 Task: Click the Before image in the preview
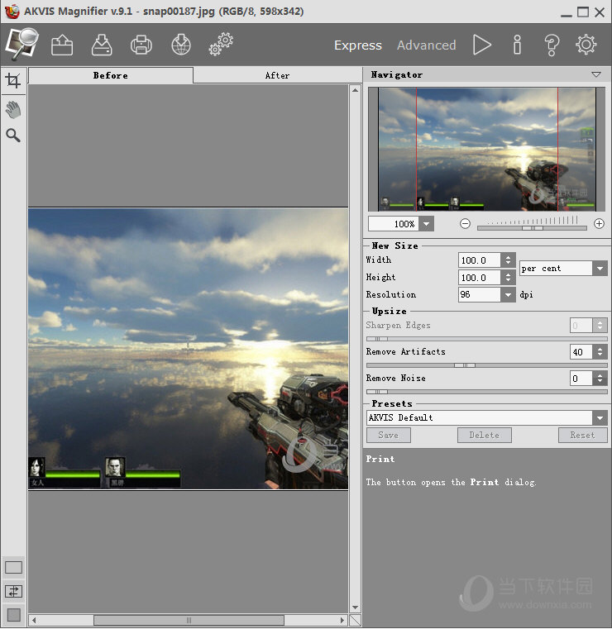coord(189,349)
